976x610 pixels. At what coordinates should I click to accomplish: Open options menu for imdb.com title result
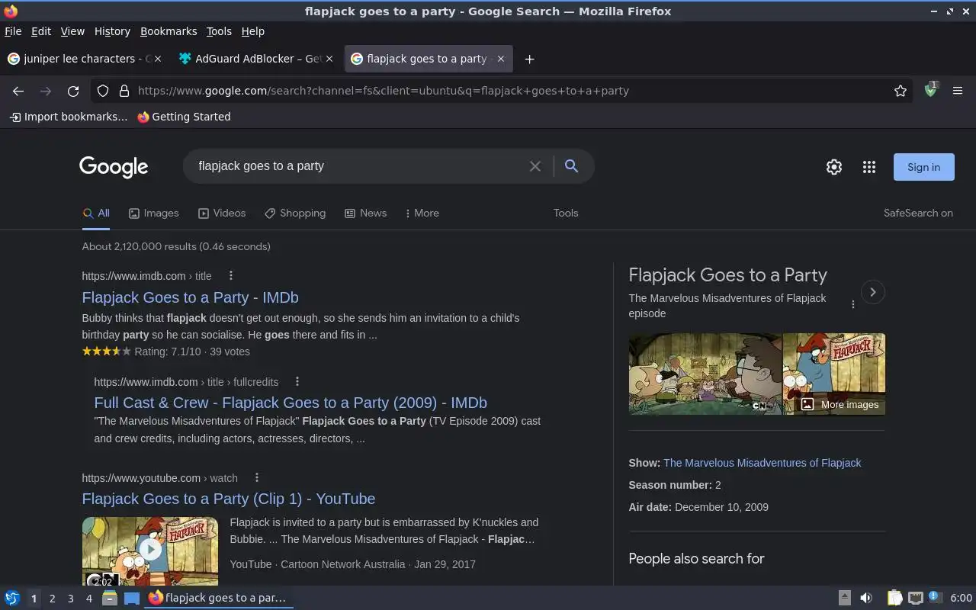click(x=231, y=276)
